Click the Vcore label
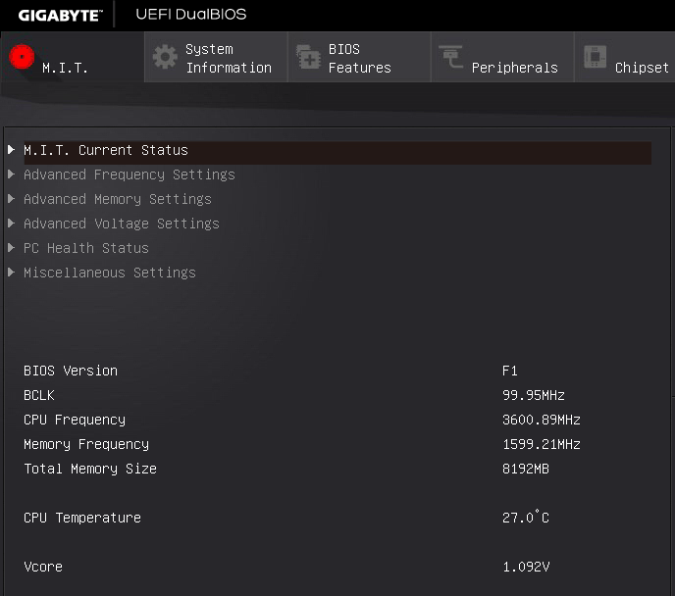 click(x=43, y=567)
